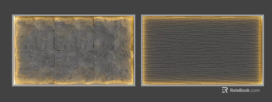Select the horizontal slatted backlit wall panel
The image size is (272, 102).
tap(202, 50)
